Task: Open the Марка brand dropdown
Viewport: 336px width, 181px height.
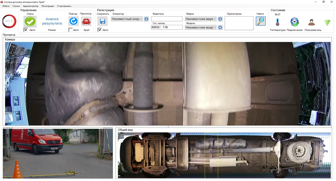Action: pyautogui.click(x=200, y=19)
